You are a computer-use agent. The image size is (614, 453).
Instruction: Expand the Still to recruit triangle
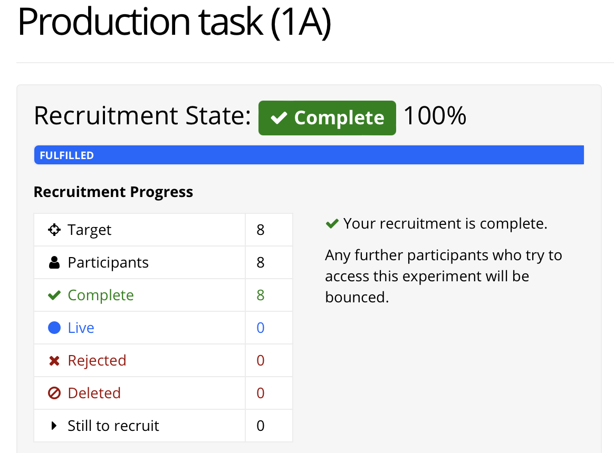(x=54, y=426)
